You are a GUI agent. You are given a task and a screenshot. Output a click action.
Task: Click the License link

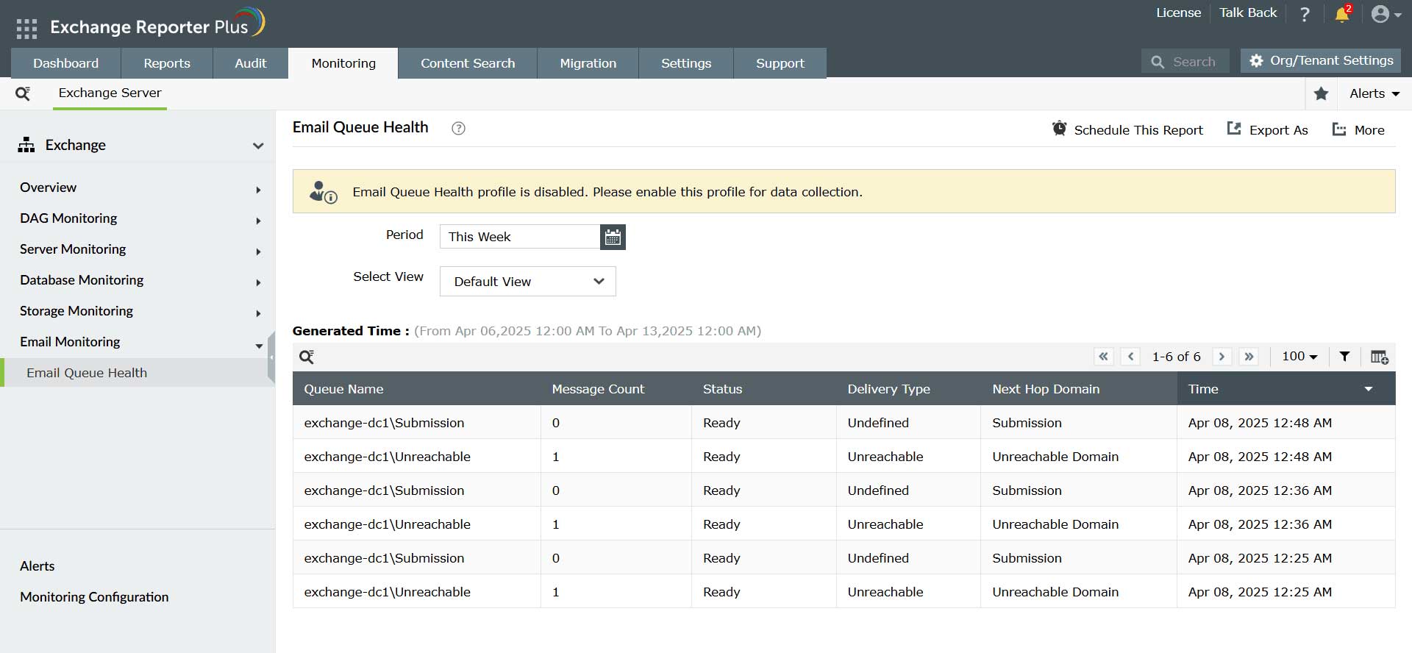click(x=1178, y=13)
